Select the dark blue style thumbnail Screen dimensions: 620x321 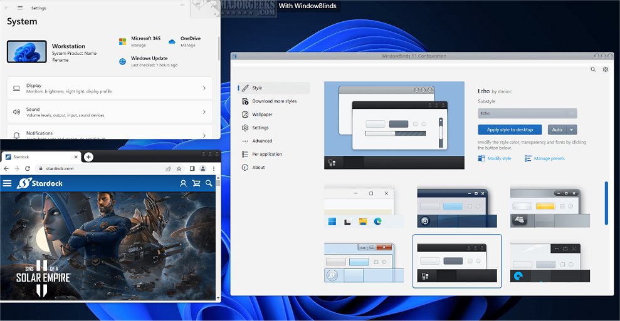pos(457,208)
